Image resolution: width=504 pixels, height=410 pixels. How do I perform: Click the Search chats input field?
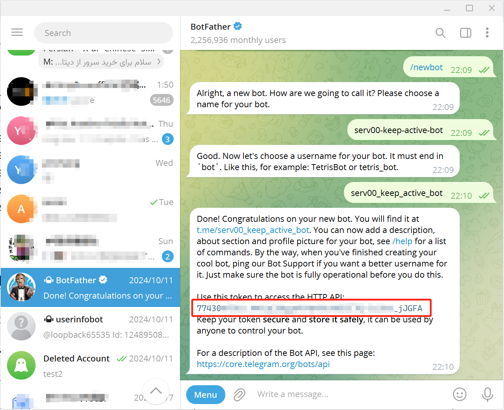[104, 33]
